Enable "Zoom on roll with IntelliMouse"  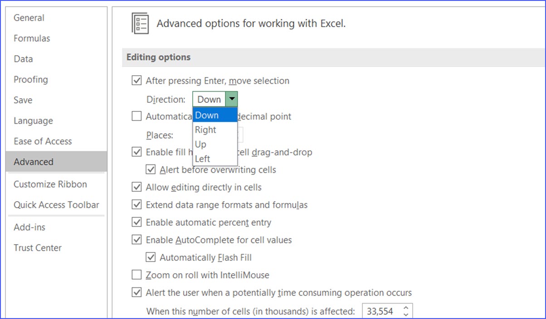[x=136, y=275]
